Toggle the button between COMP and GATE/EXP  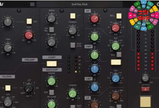click(x=52, y=64)
